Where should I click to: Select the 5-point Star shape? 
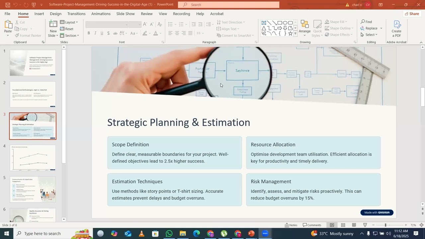[x=291, y=34]
